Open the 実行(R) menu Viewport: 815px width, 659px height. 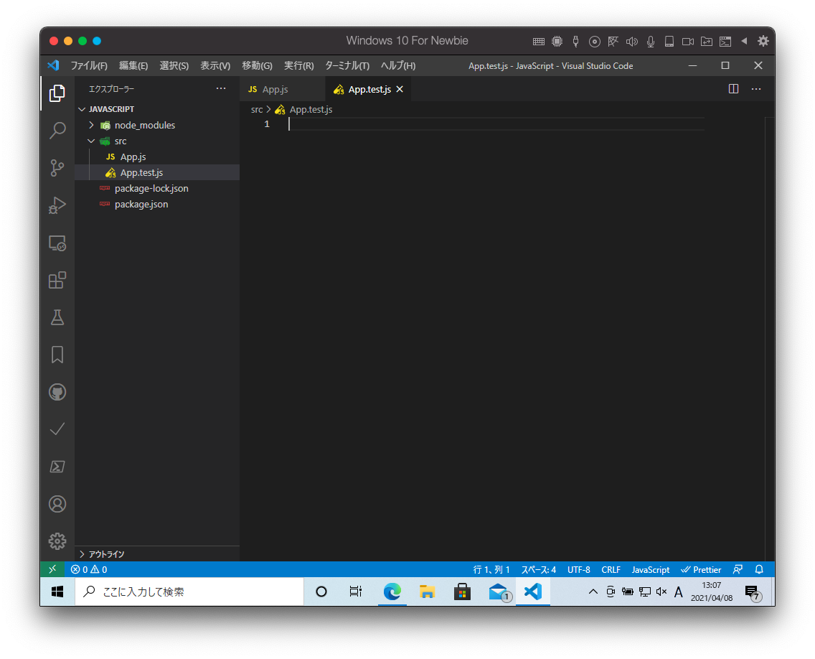point(299,65)
